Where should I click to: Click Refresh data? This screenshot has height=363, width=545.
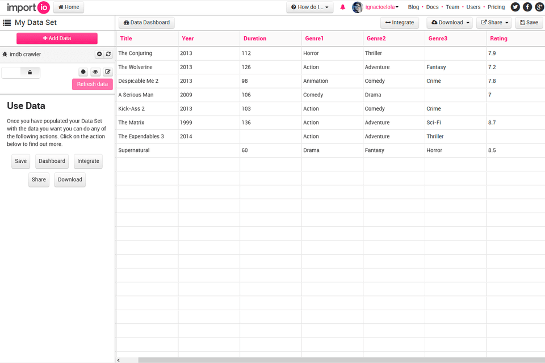coord(93,84)
